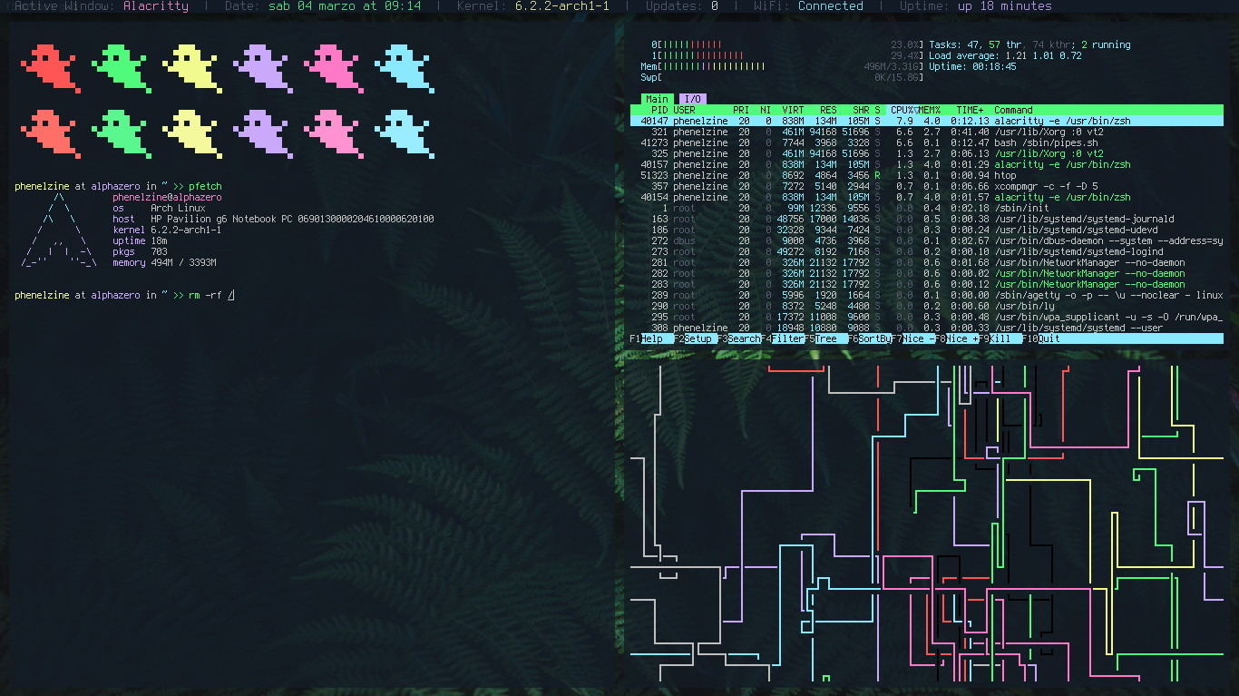The image size is (1239, 696).
Task: Select the NetworkManager row with PID 281
Action: (926, 262)
